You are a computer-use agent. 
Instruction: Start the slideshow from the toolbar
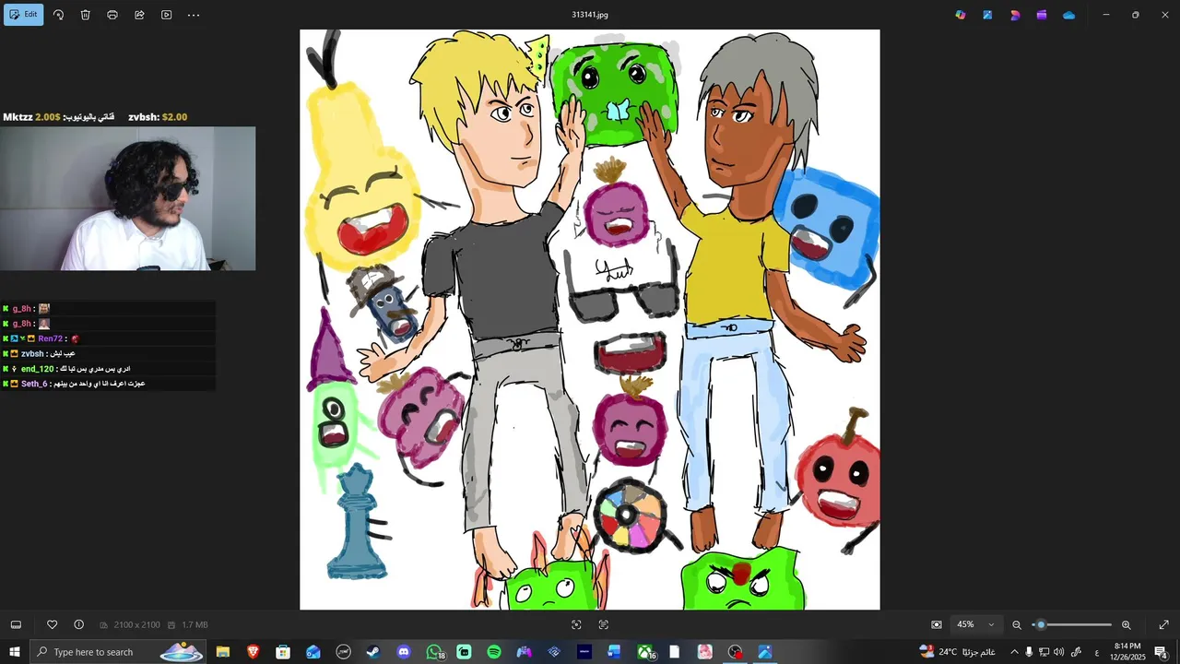pyautogui.click(x=166, y=15)
